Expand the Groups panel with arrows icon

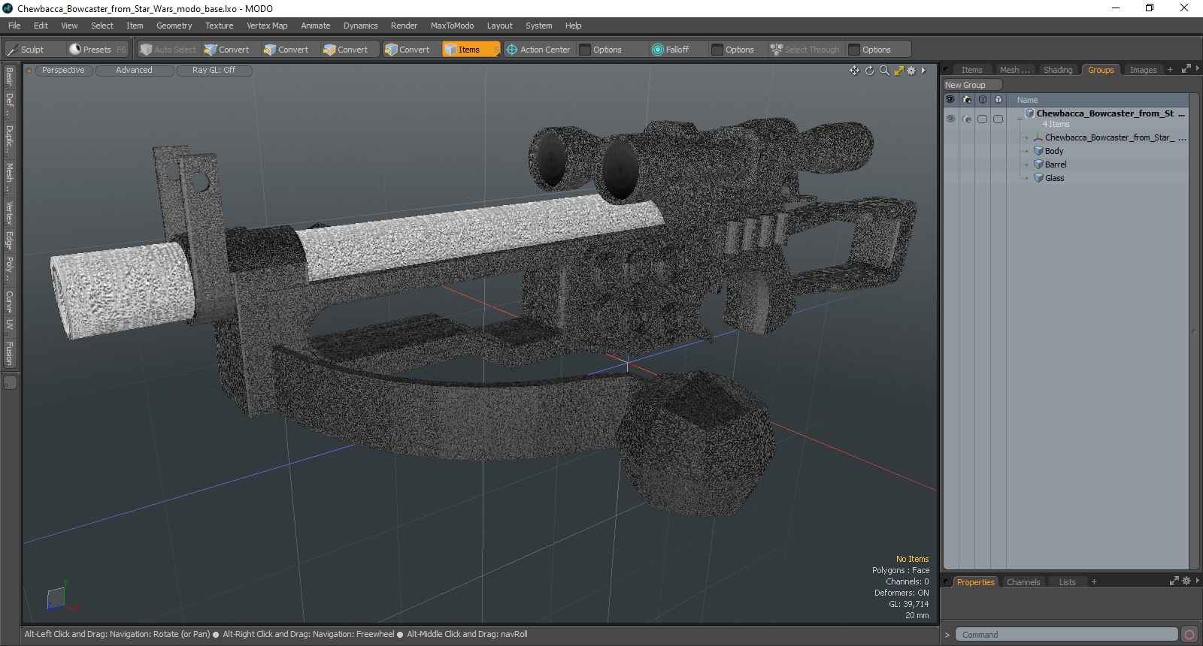tap(1186, 69)
